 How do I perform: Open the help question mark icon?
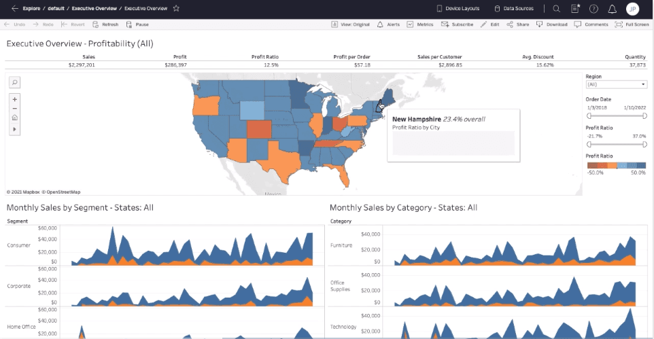coord(593,9)
